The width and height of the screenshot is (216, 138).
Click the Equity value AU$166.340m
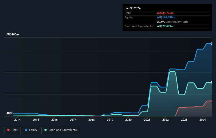point(166,17)
